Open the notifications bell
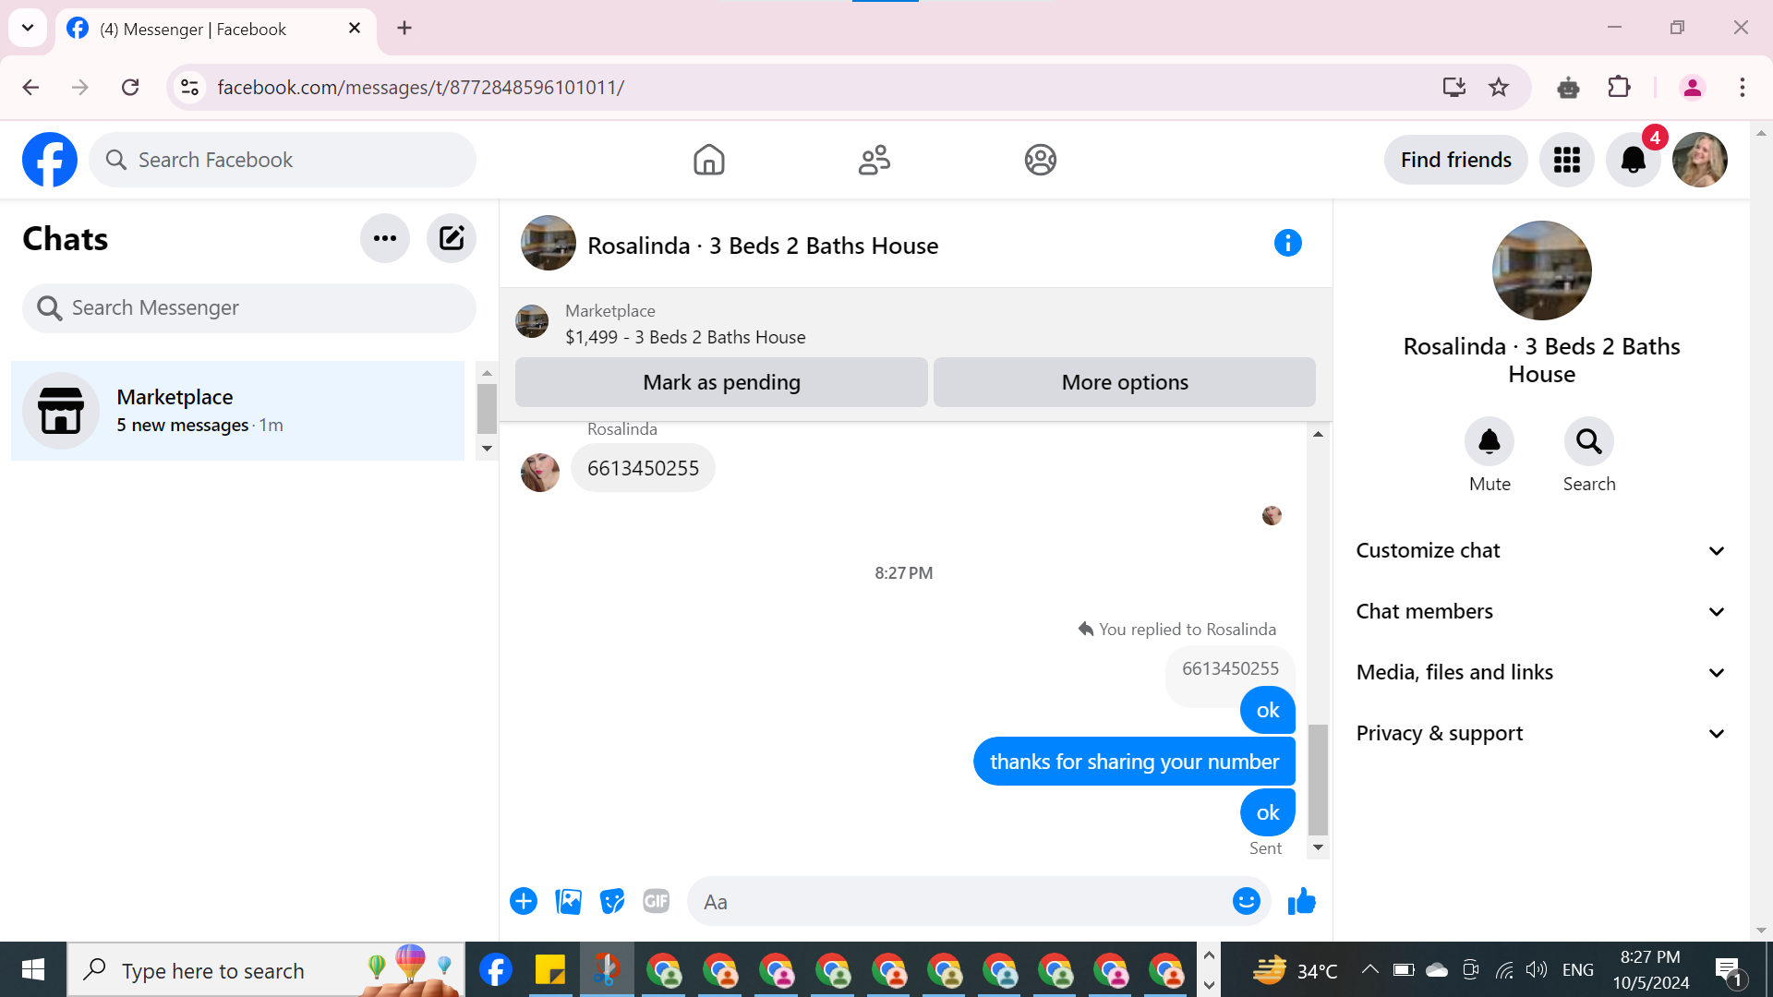 [x=1633, y=160]
